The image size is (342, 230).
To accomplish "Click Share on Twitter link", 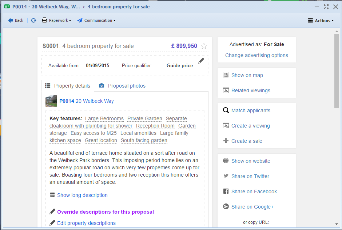I will click(x=250, y=177).
